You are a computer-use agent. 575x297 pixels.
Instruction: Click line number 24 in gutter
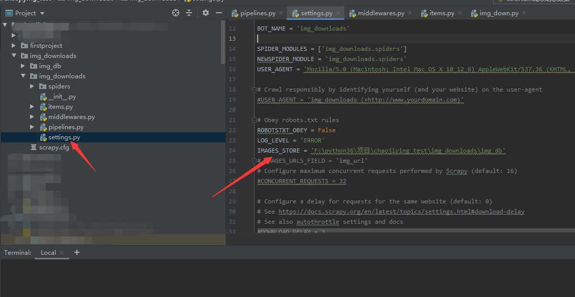tap(232, 151)
